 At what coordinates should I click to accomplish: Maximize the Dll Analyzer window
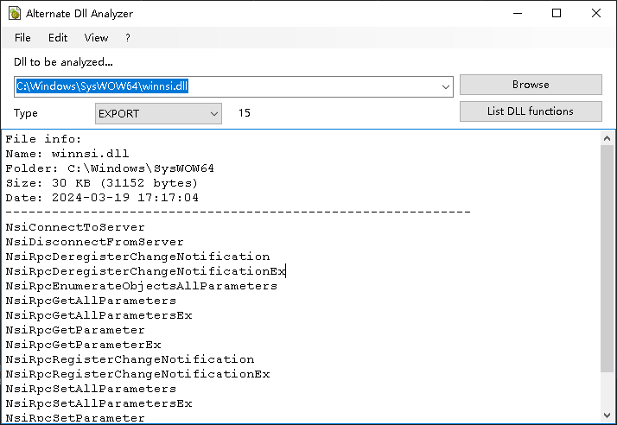click(556, 13)
